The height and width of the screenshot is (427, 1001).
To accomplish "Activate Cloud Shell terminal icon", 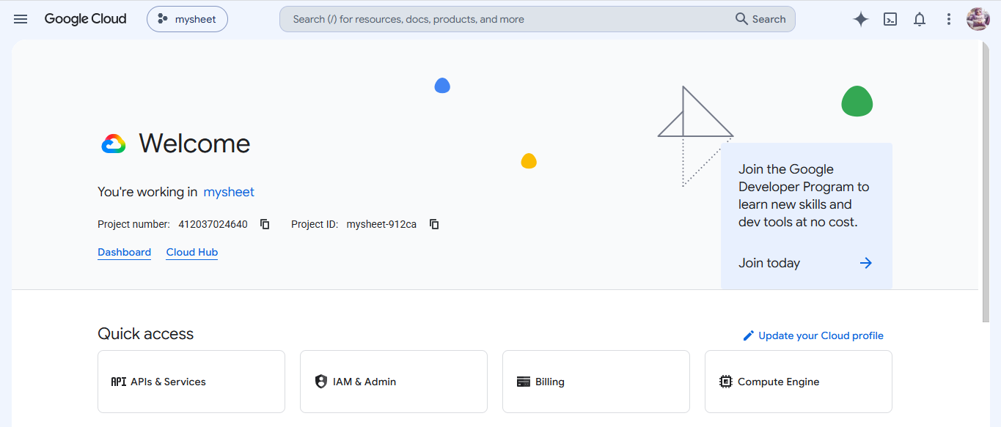I will pos(890,20).
